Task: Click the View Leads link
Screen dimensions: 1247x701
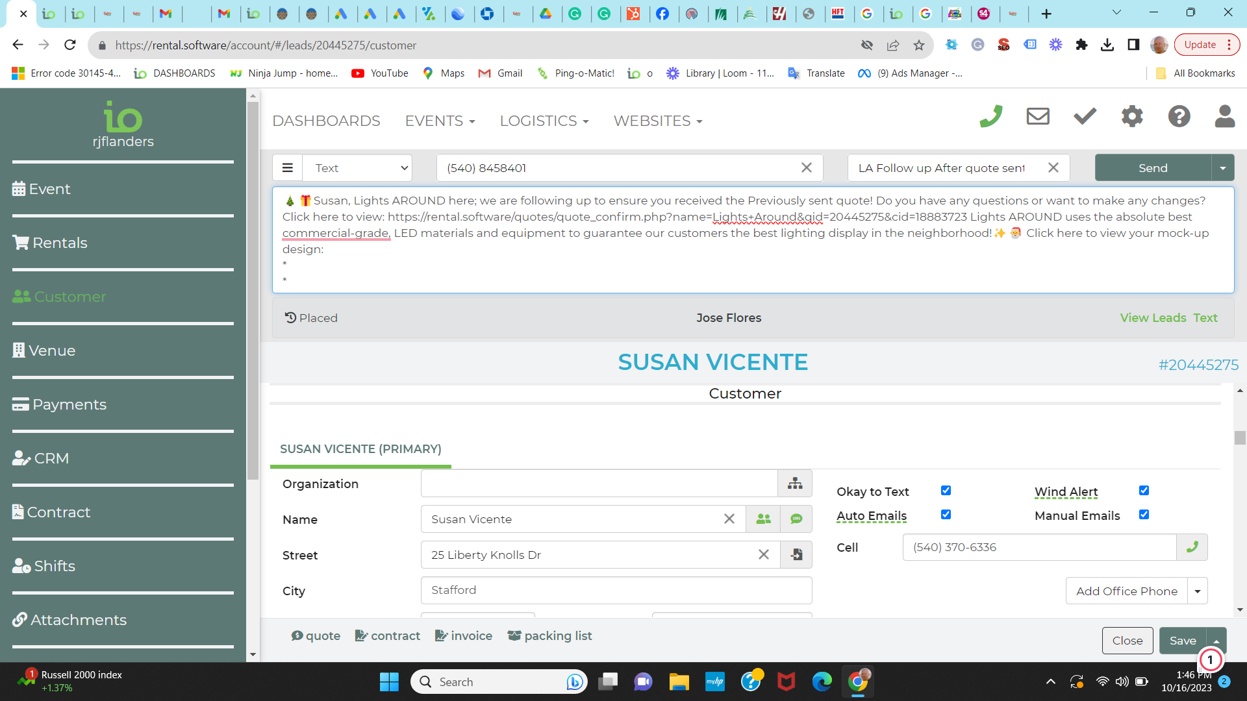Action: (x=1153, y=318)
